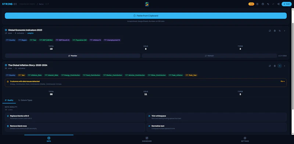
Task: Click Fix link for data issues
Action: 283,81
